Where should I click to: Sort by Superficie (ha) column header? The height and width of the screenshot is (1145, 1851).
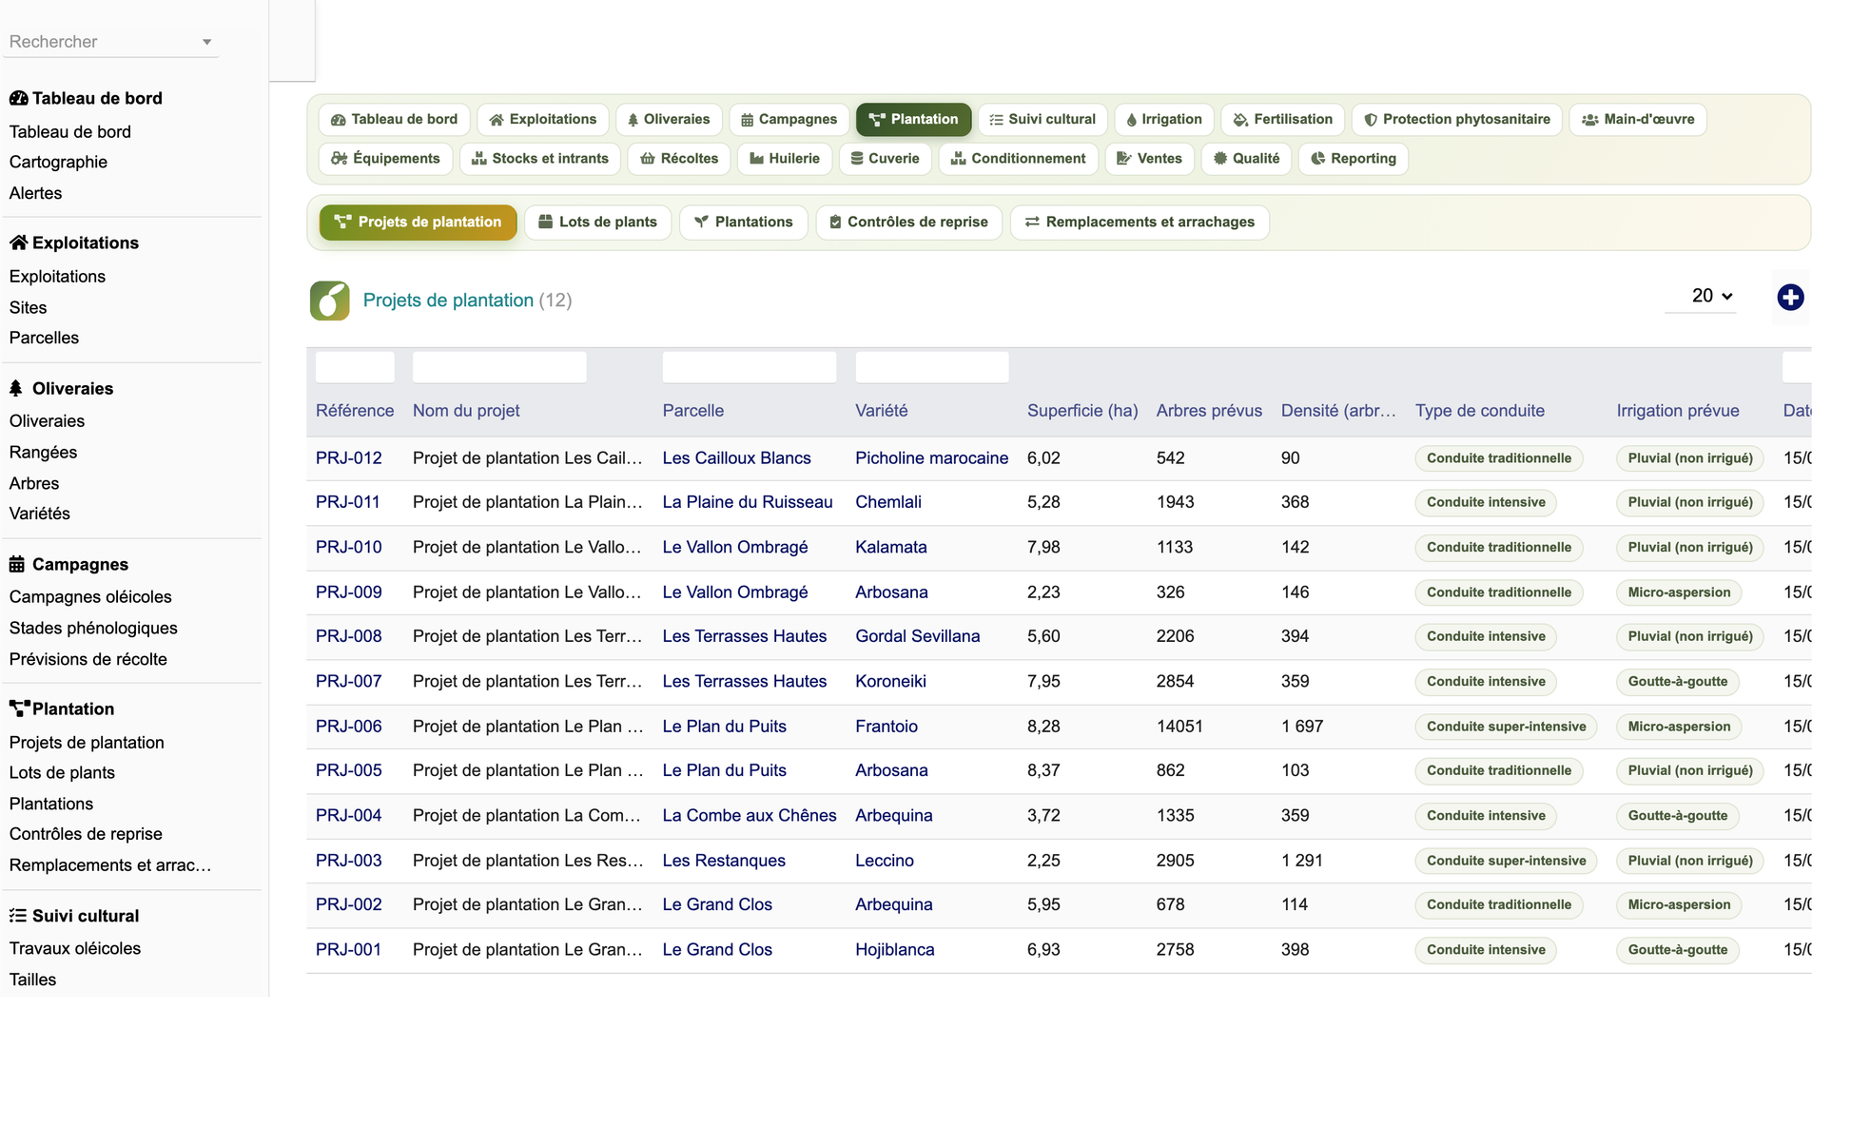point(1082,411)
